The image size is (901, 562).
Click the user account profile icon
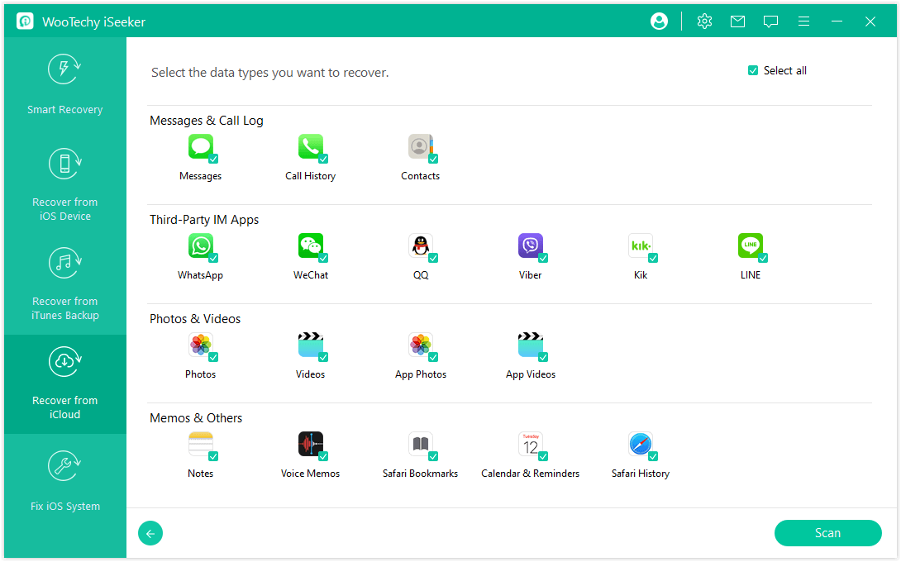[659, 21]
